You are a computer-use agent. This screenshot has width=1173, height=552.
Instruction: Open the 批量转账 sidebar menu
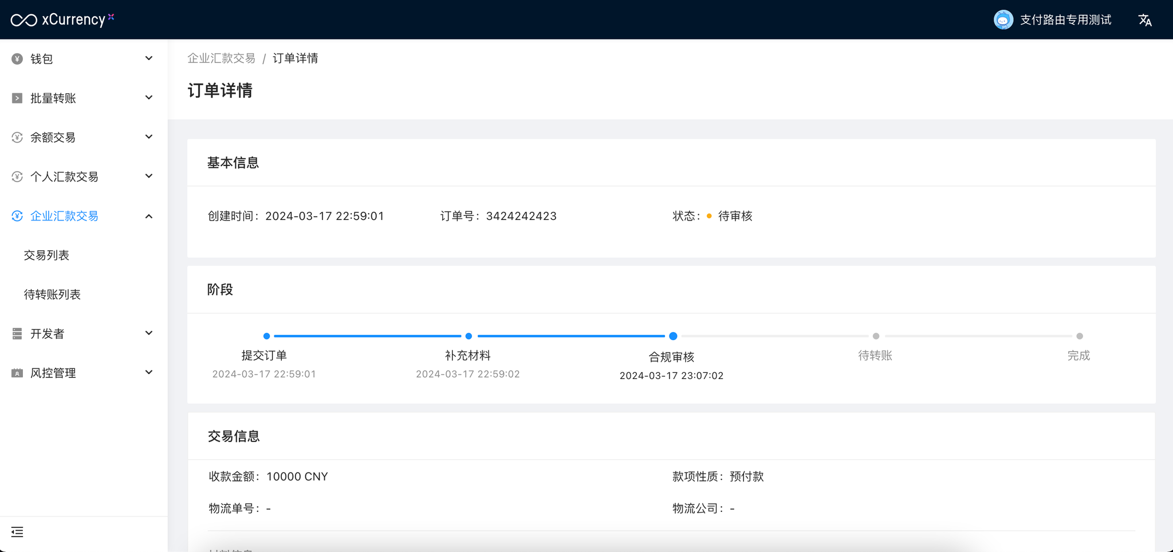pos(84,98)
